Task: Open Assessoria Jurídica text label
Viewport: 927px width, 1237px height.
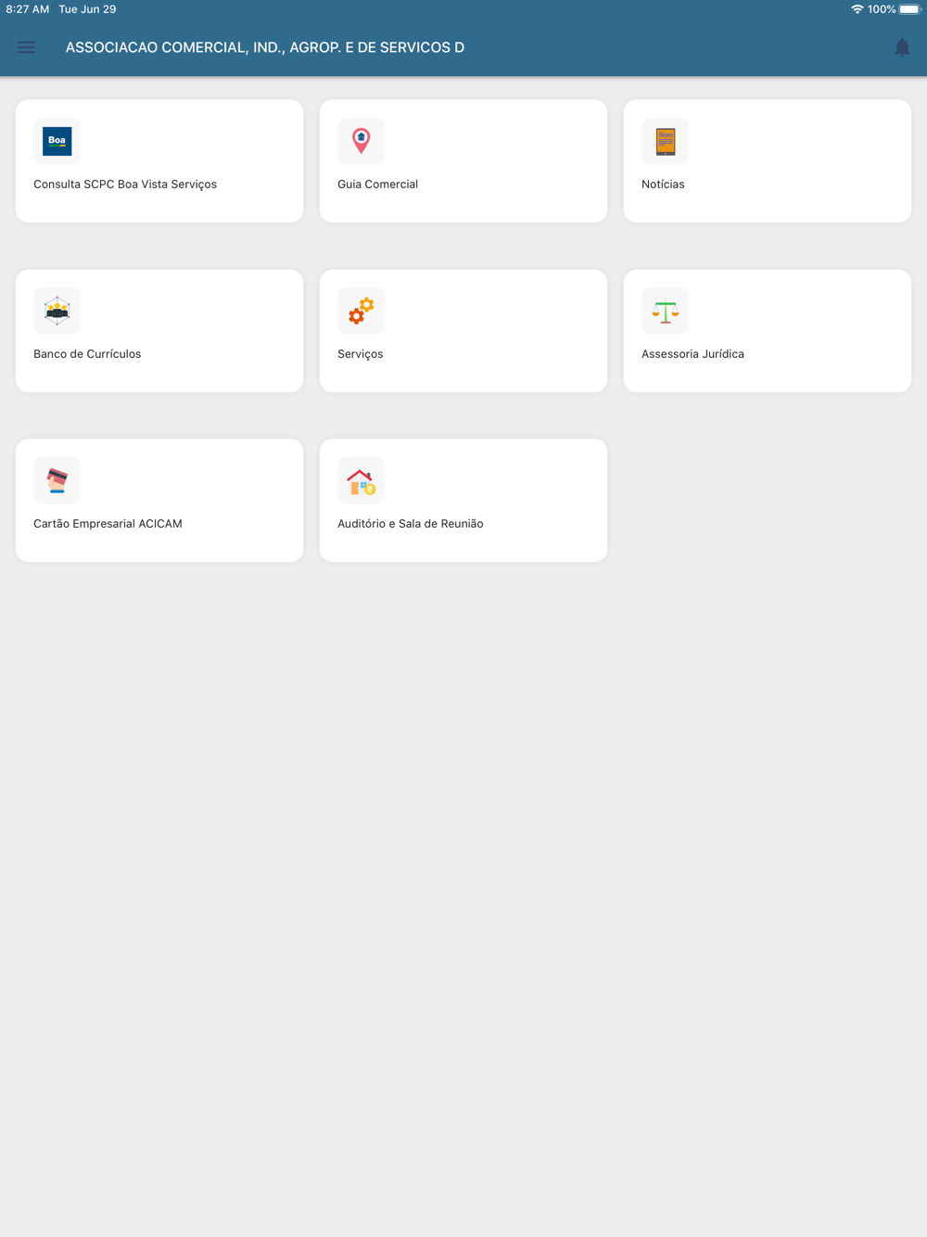Action: click(692, 354)
